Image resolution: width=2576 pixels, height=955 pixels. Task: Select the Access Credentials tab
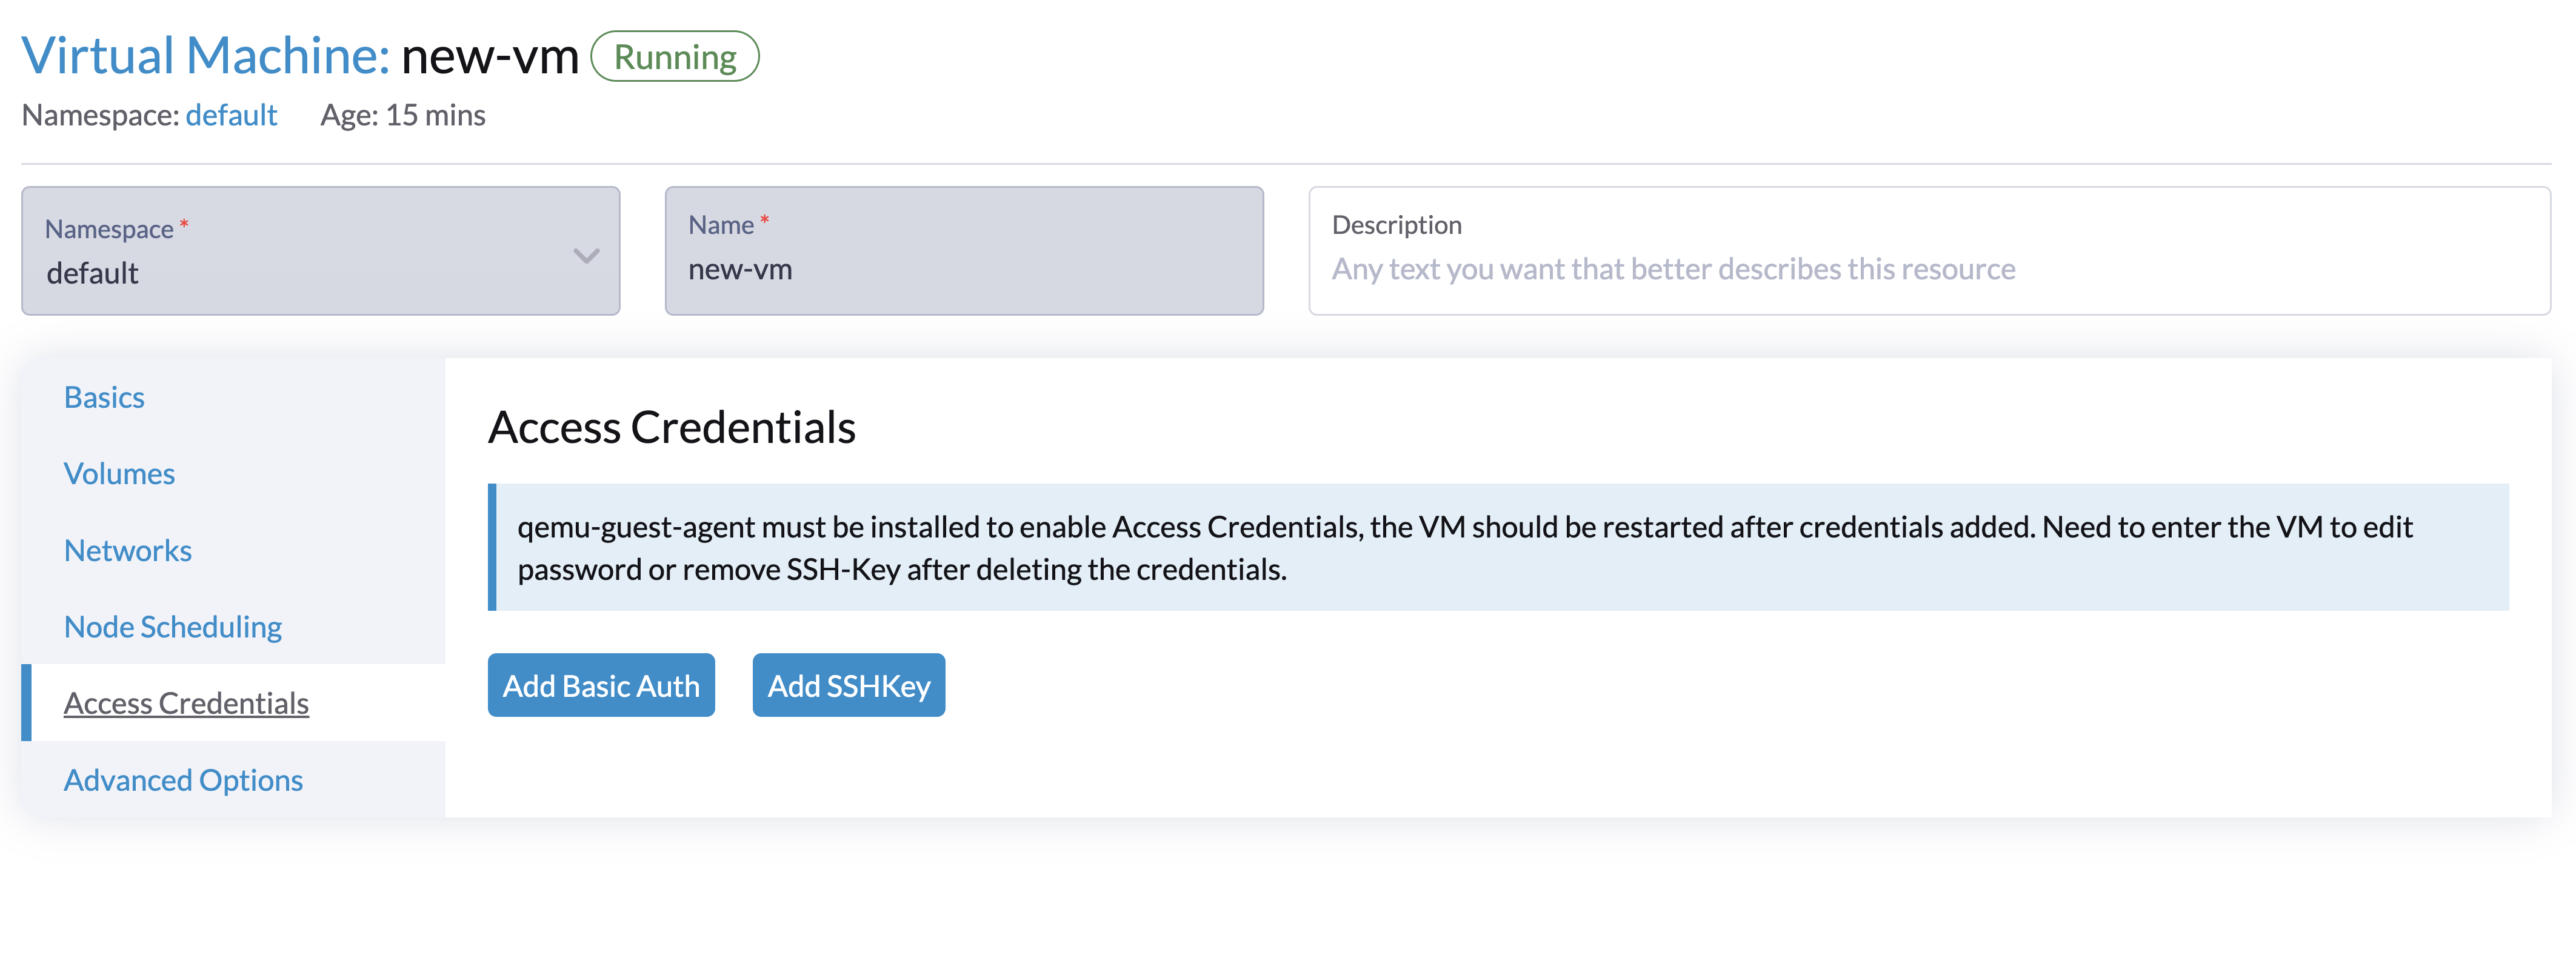pos(186,703)
